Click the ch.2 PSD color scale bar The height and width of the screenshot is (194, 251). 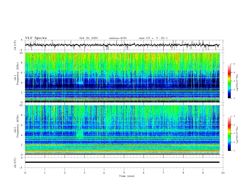pyautogui.click(x=229, y=133)
